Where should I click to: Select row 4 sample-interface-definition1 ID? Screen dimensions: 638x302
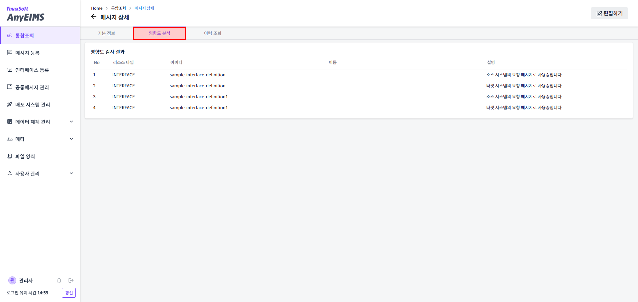[x=199, y=108]
